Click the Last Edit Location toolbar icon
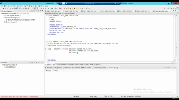 point(76,8)
